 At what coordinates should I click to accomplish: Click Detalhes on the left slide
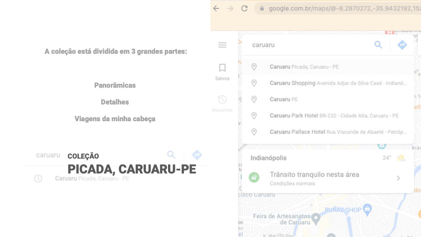115,102
